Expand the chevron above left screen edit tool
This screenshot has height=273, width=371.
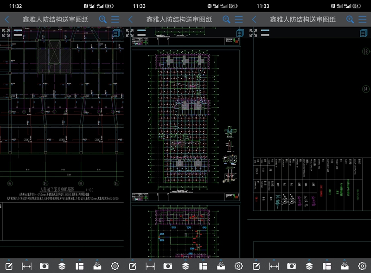8,260
